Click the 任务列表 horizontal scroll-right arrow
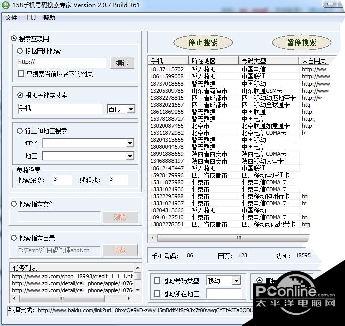345x326 pixels. point(129,298)
